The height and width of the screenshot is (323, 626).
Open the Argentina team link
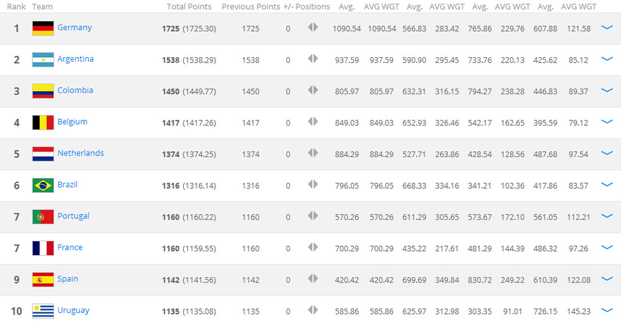point(75,59)
